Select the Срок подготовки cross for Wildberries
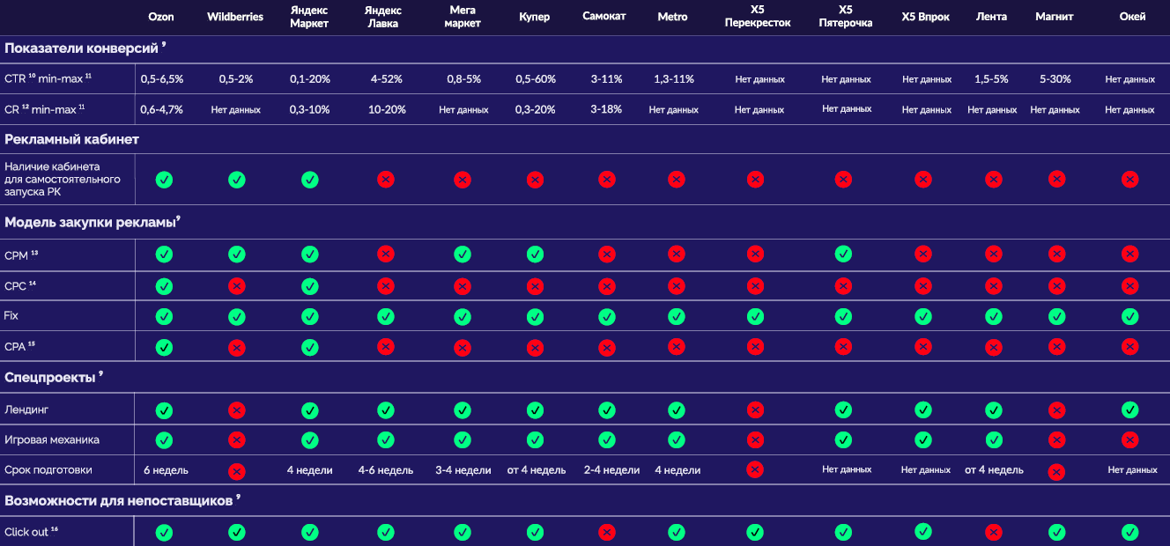 (x=236, y=471)
